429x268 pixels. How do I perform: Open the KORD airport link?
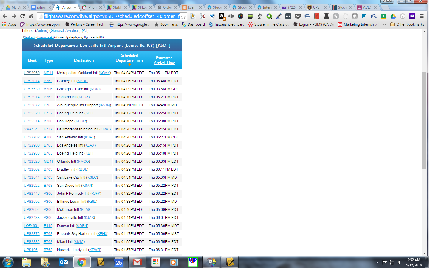click(x=96, y=89)
